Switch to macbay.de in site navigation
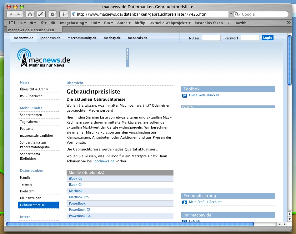 click(112, 38)
